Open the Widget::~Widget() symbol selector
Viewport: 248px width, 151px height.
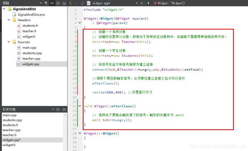click(x=171, y=3)
